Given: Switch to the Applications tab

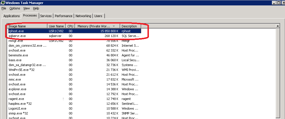Looking at the screenshot, I should [x=12, y=16].
